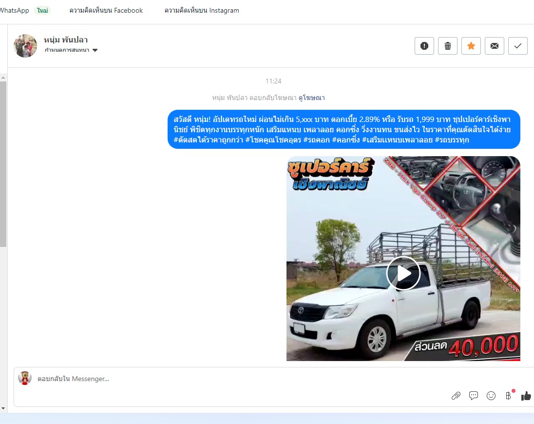Click the contact name หนุ่ม พันปลา
The image size is (534, 424).
[66, 40]
